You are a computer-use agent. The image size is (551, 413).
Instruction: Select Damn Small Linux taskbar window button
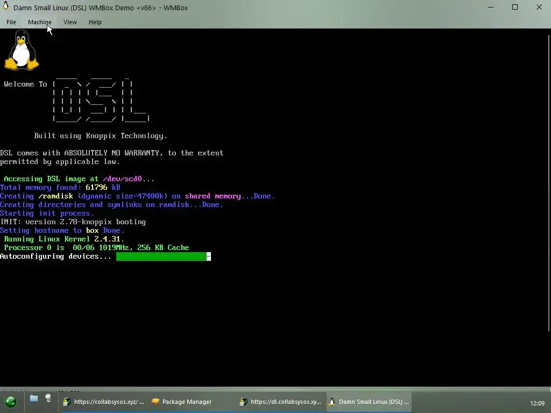(x=369, y=402)
